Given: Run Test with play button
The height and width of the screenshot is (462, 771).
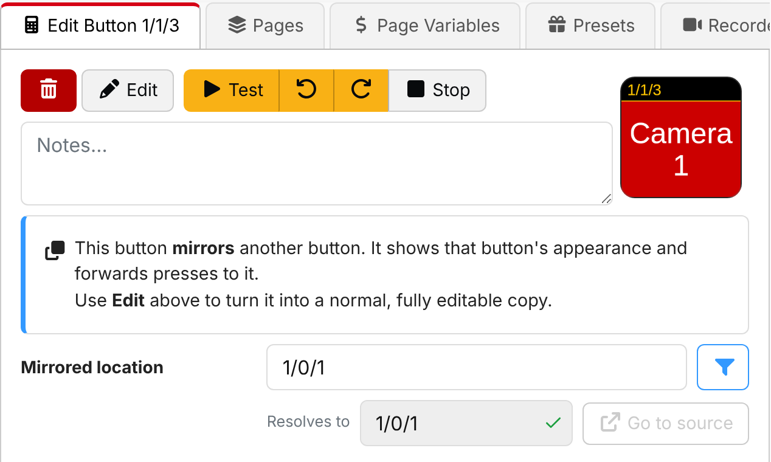Looking at the screenshot, I should 232,91.
